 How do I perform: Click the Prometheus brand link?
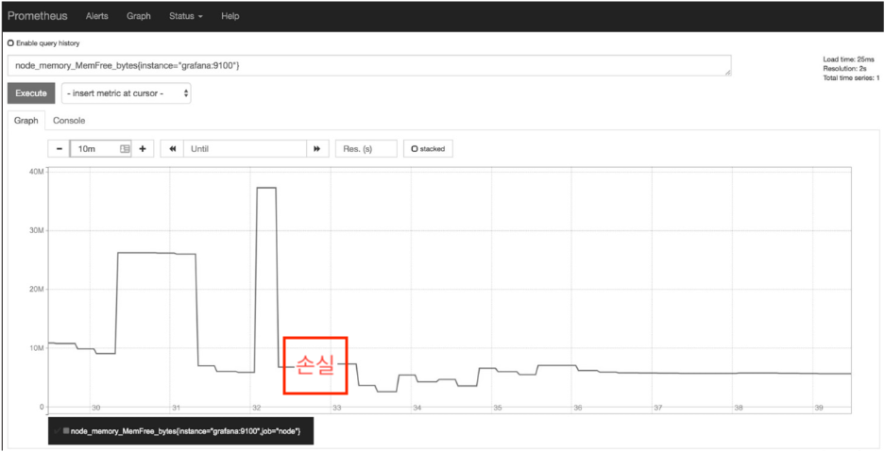[x=39, y=16]
